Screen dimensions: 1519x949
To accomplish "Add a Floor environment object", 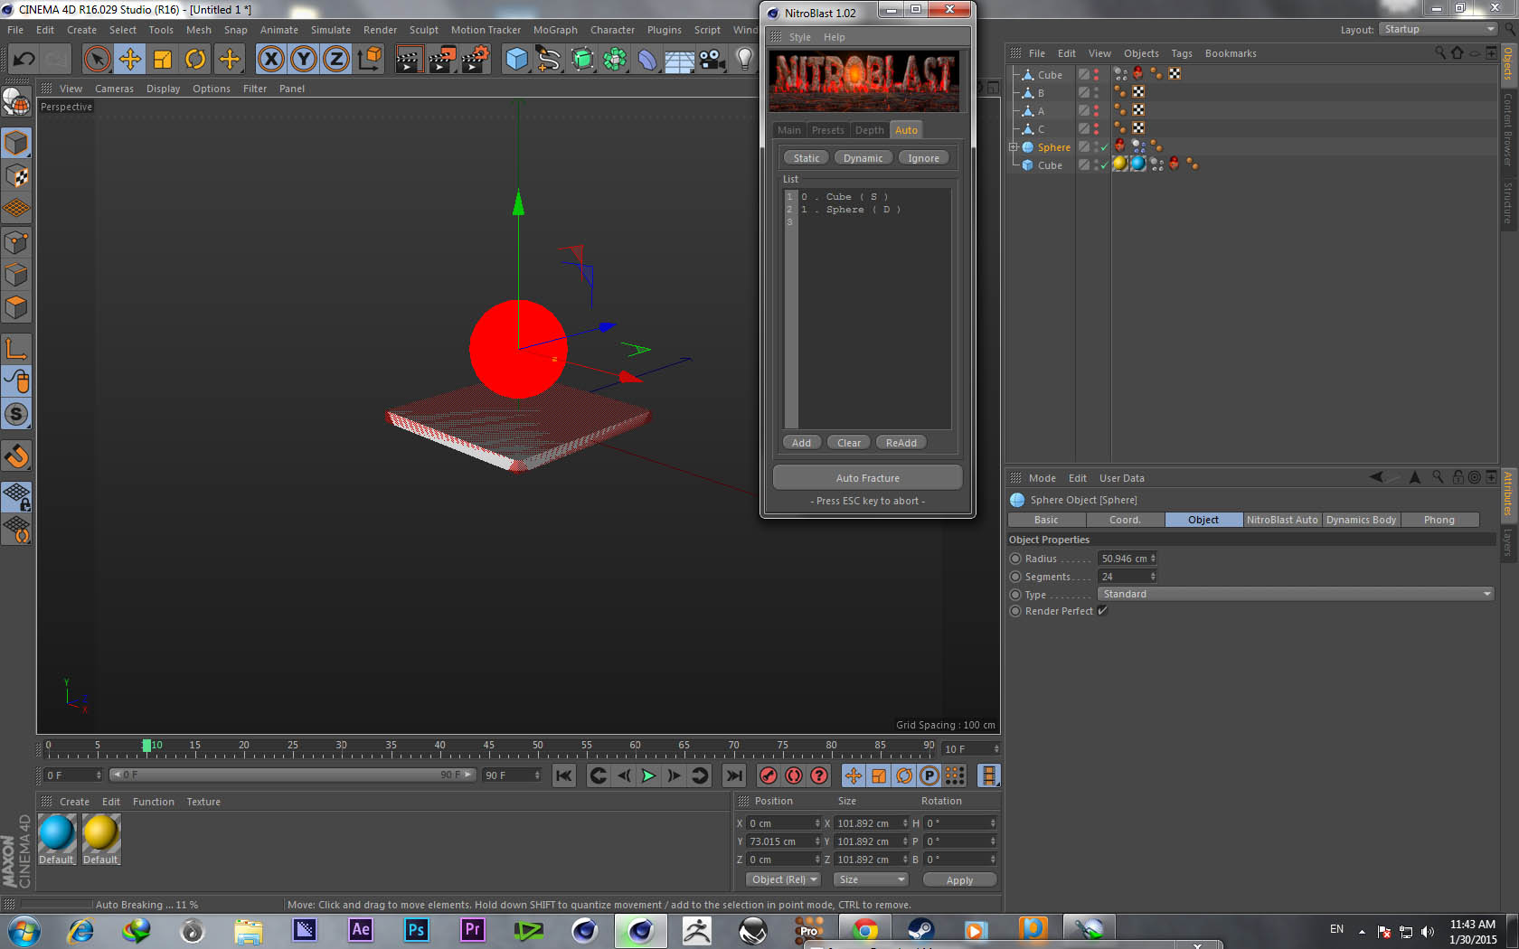I will pyautogui.click(x=680, y=60).
